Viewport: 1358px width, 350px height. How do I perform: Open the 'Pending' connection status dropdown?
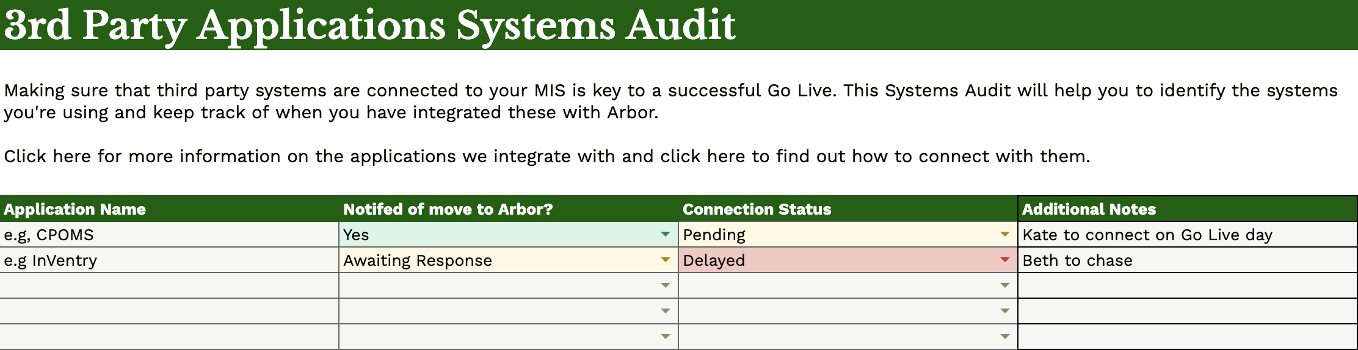coord(1004,235)
